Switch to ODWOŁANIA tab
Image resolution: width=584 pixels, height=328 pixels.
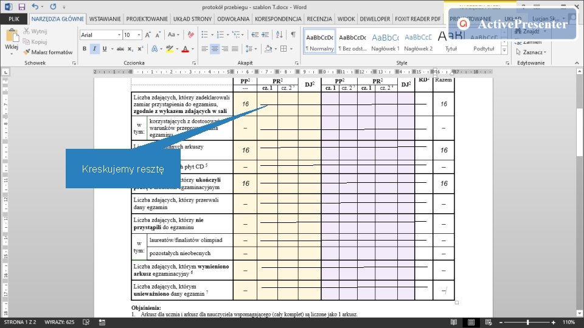coord(233,19)
